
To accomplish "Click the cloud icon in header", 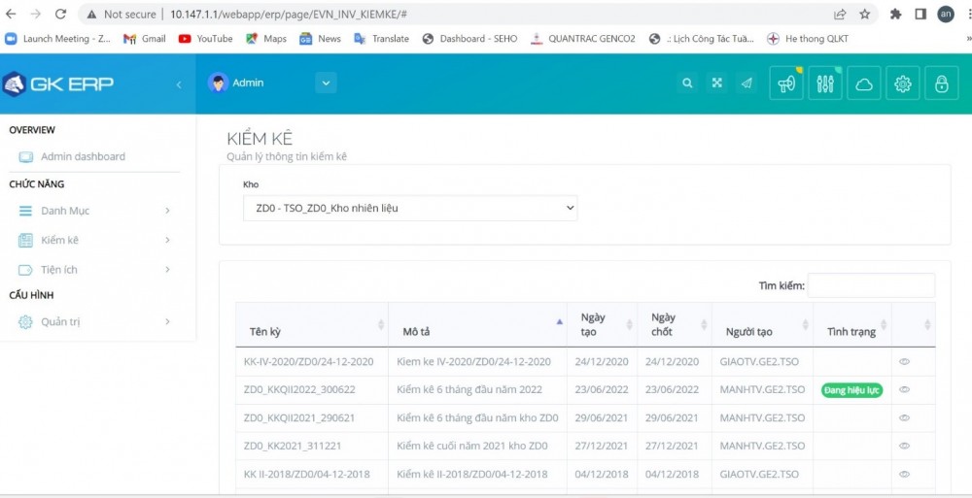I will [863, 83].
